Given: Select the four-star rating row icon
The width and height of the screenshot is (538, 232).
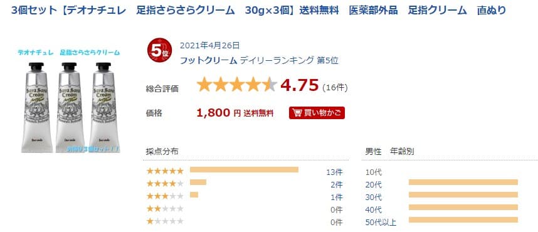Looking at the screenshot, I should pyautogui.click(x=165, y=183).
